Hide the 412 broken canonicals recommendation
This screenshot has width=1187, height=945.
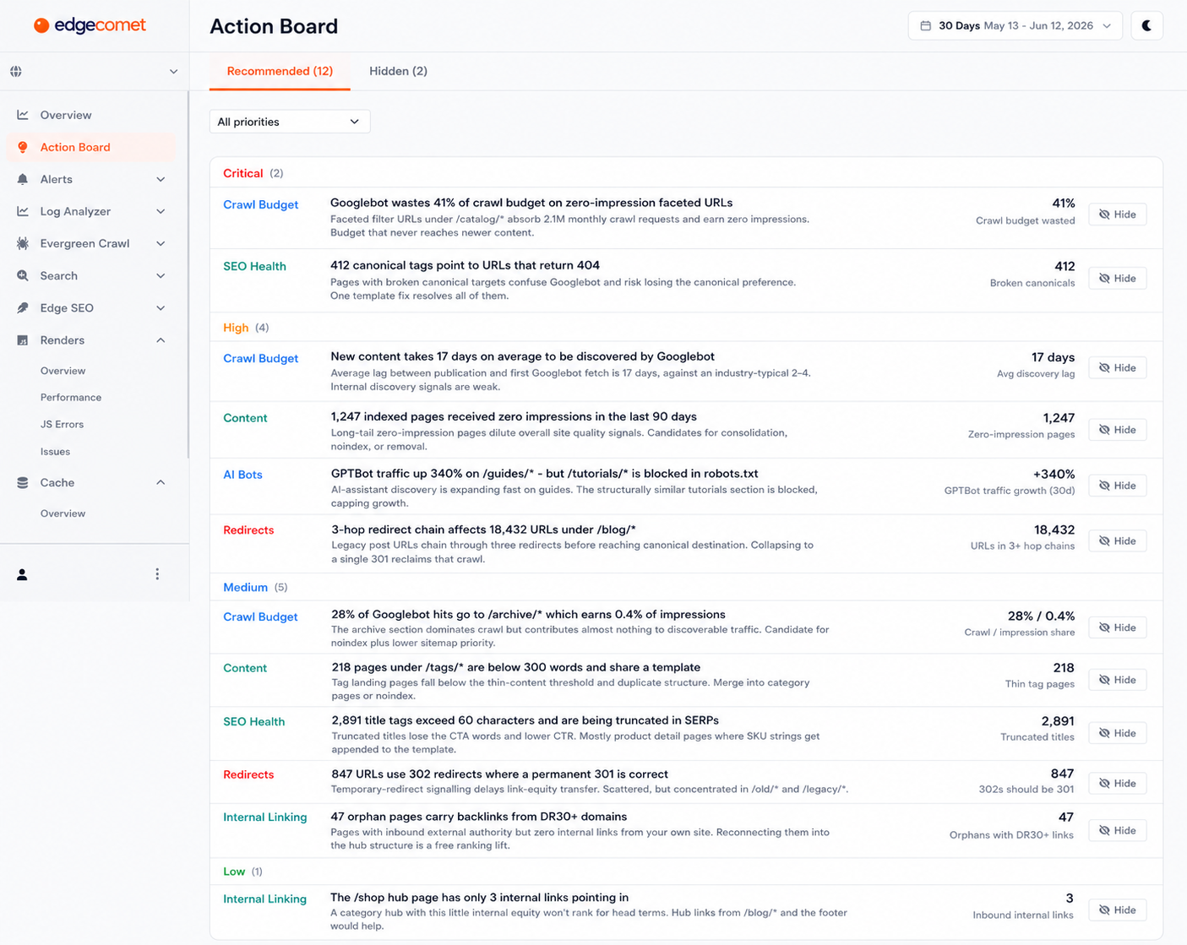[1117, 278]
